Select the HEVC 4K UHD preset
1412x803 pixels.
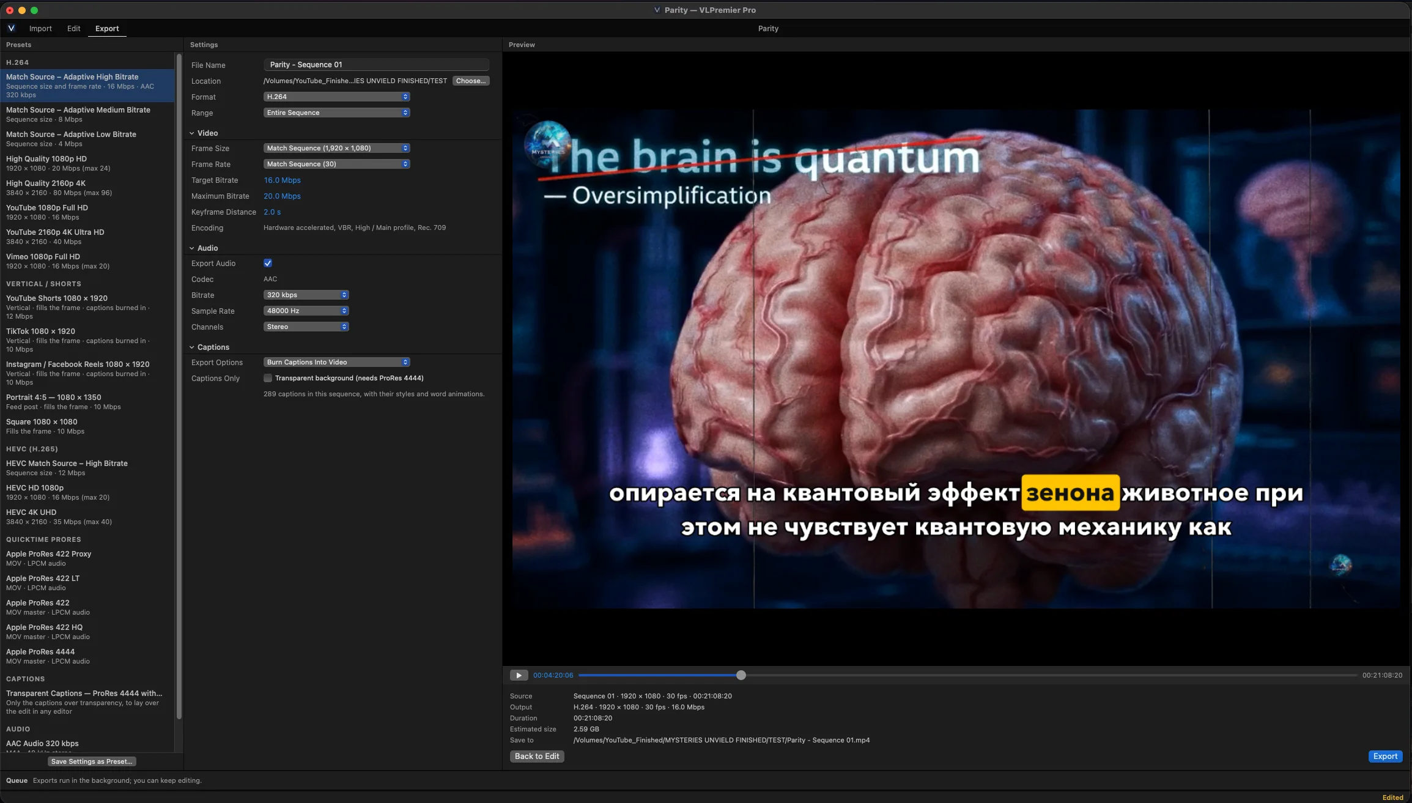87,517
